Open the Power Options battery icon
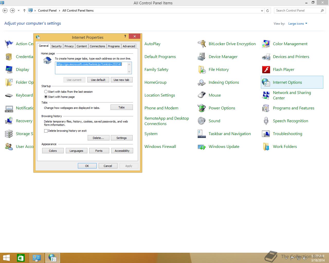Screen dimensions: 329x263 [202, 108]
